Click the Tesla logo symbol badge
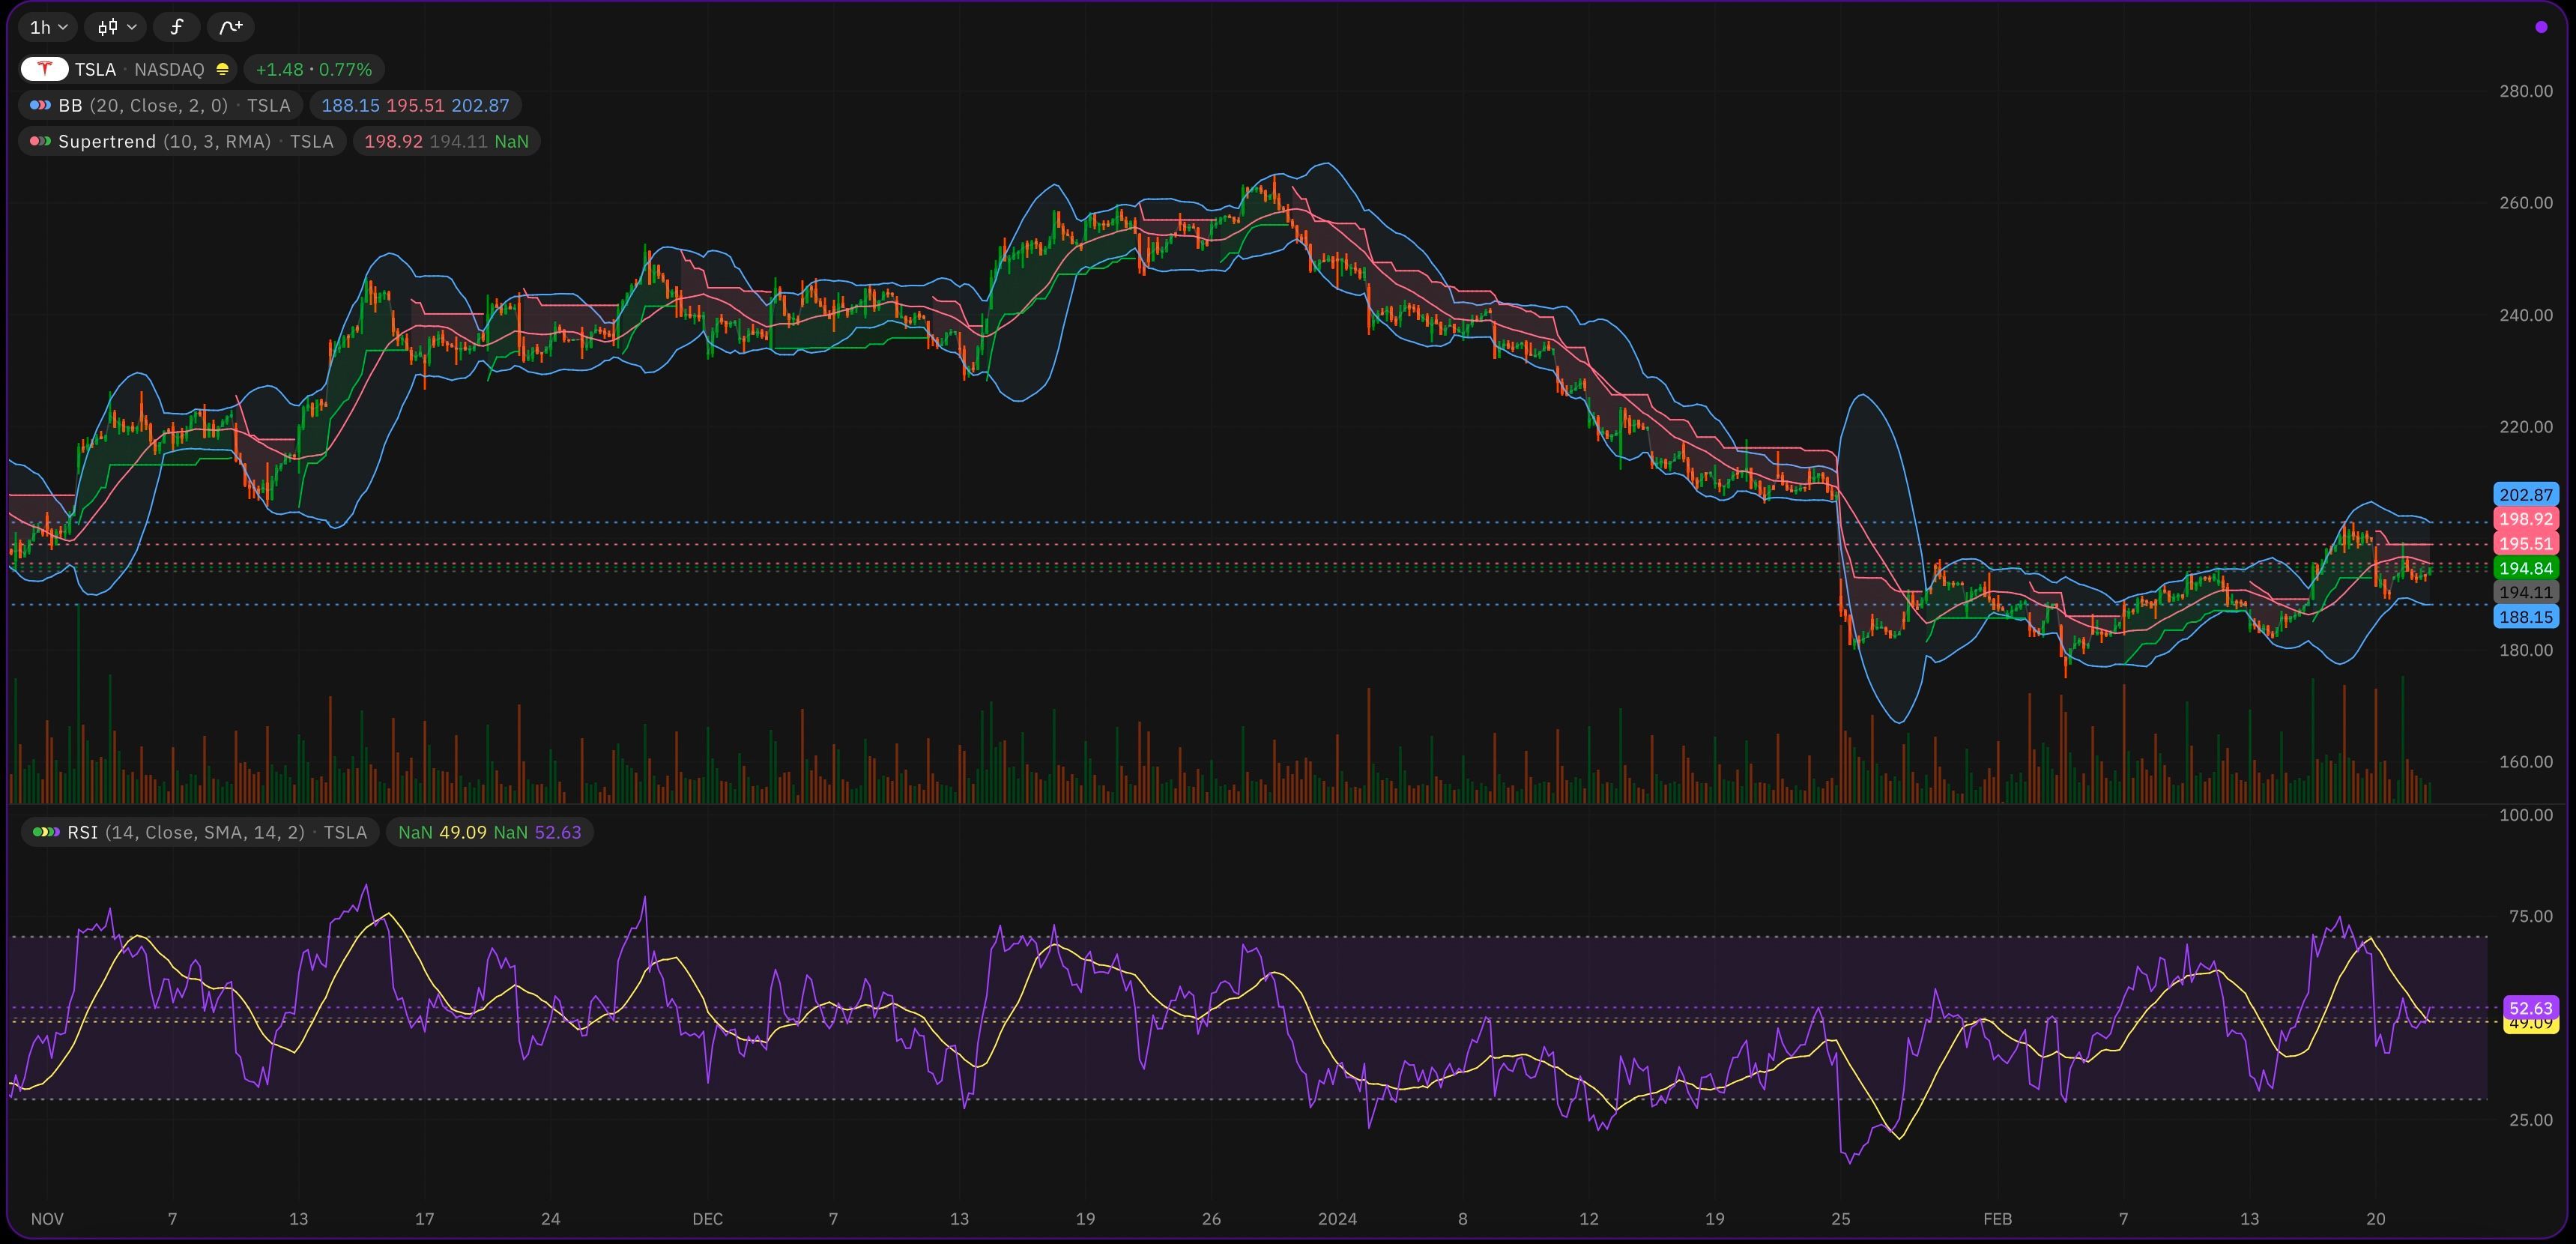The image size is (2576, 1244). (x=44, y=69)
